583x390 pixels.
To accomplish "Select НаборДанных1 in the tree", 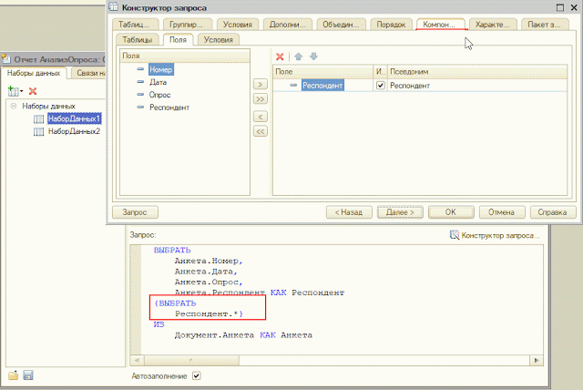I will coord(75,119).
